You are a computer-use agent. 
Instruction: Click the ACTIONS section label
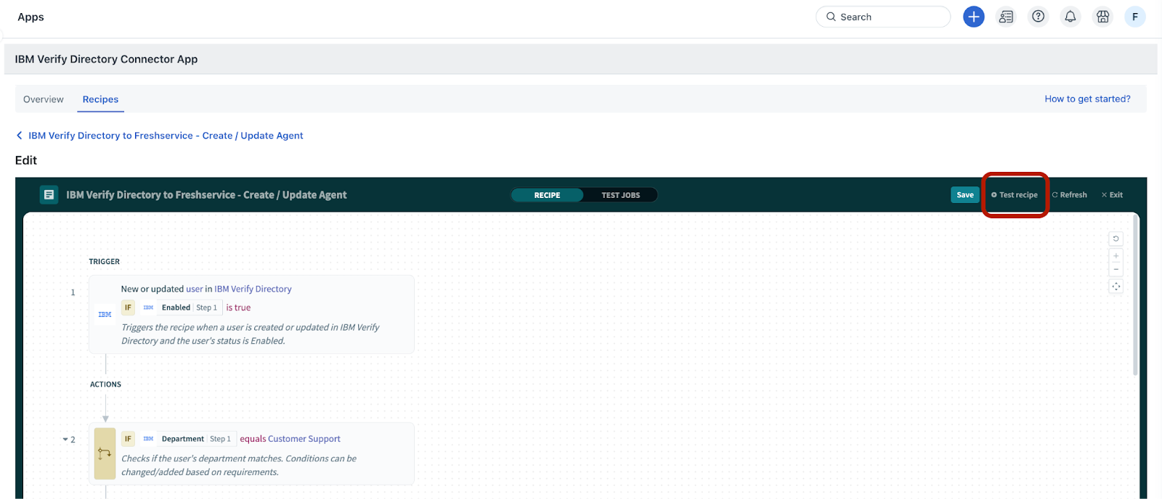tap(105, 384)
